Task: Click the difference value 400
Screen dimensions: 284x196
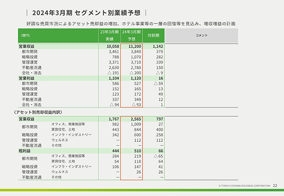Action: click(x=160, y=130)
